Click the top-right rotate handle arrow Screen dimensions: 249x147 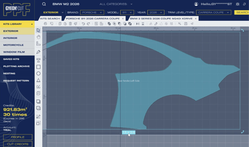tap(243, 30)
